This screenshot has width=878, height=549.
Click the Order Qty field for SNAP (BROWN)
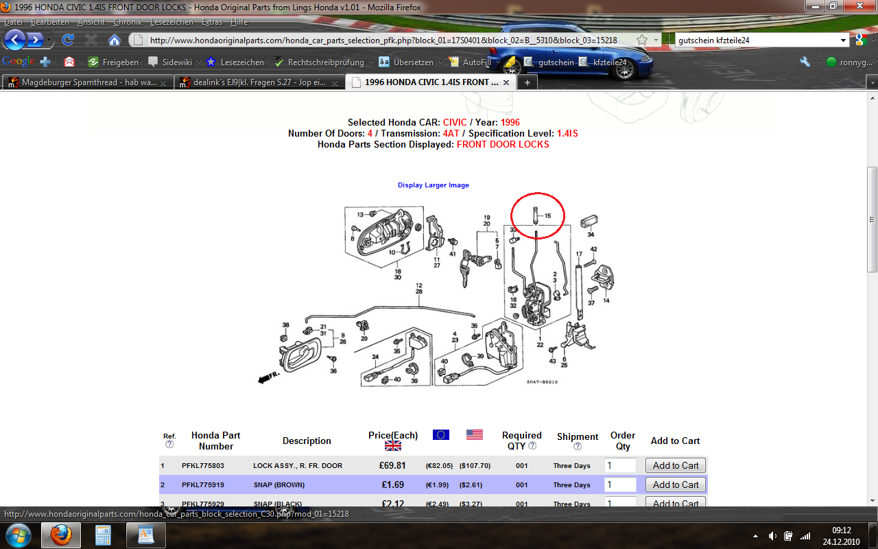tap(620, 484)
